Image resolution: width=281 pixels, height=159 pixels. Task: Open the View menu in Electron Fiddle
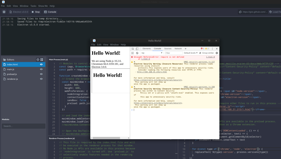pos(15,6)
